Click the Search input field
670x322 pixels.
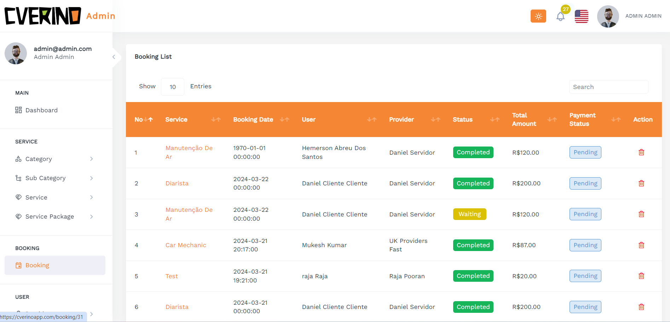coord(608,87)
